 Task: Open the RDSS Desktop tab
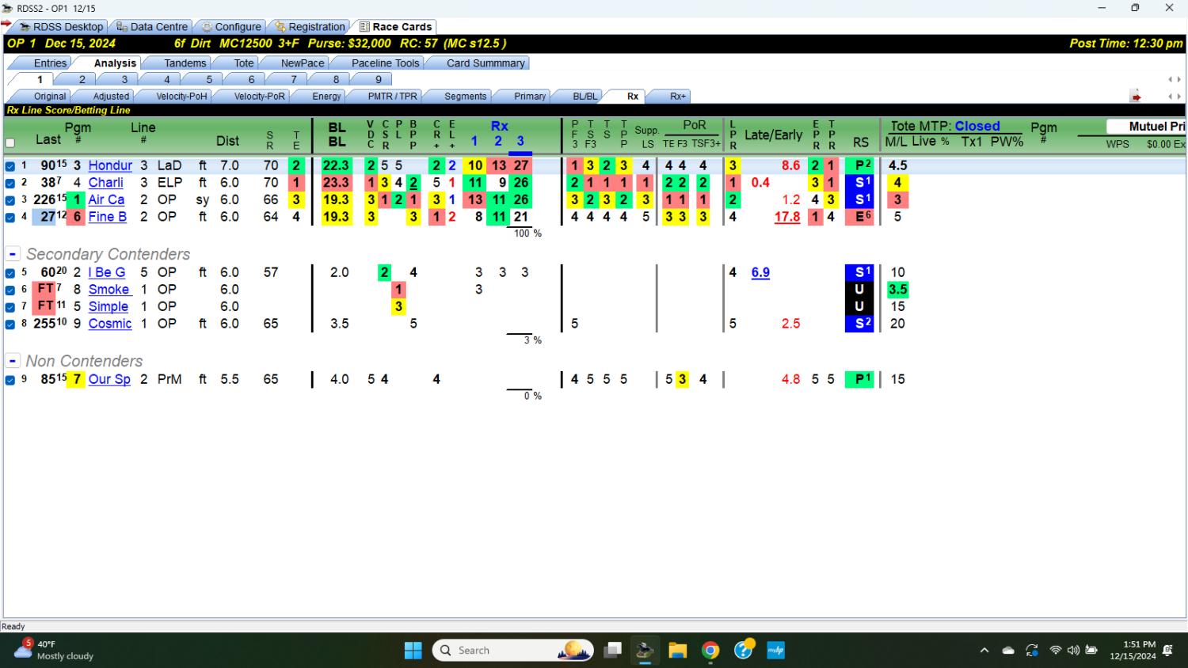(62, 27)
